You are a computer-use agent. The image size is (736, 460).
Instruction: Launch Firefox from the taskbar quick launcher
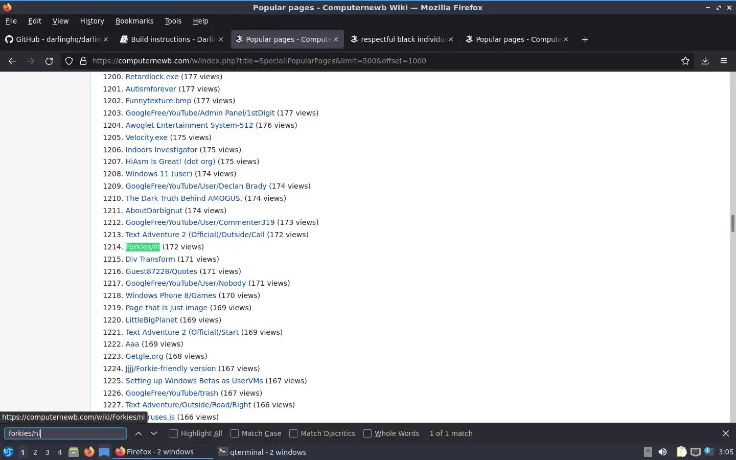[89, 452]
